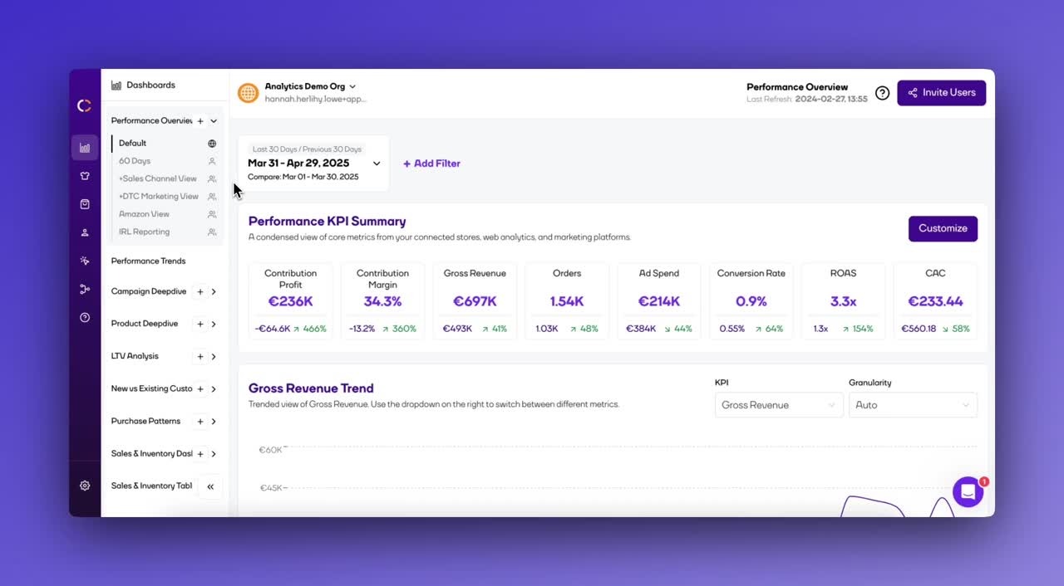Click the people icon beside +DTC Marketing View
The height and width of the screenshot is (586, 1064).
pos(212,197)
